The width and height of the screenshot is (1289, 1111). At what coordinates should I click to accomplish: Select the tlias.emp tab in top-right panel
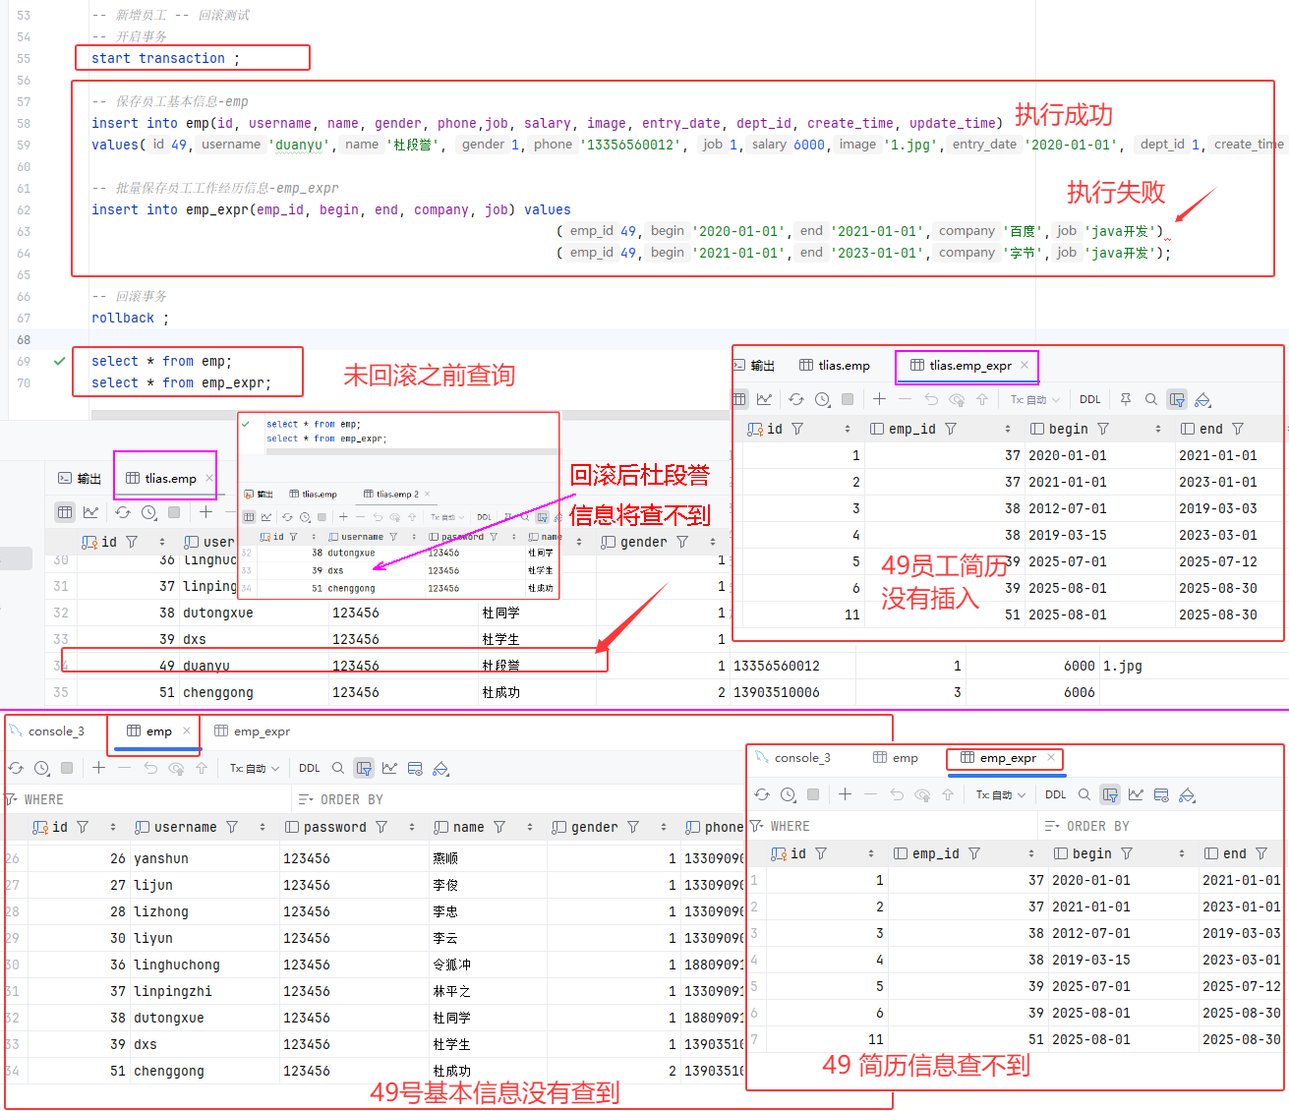(835, 366)
